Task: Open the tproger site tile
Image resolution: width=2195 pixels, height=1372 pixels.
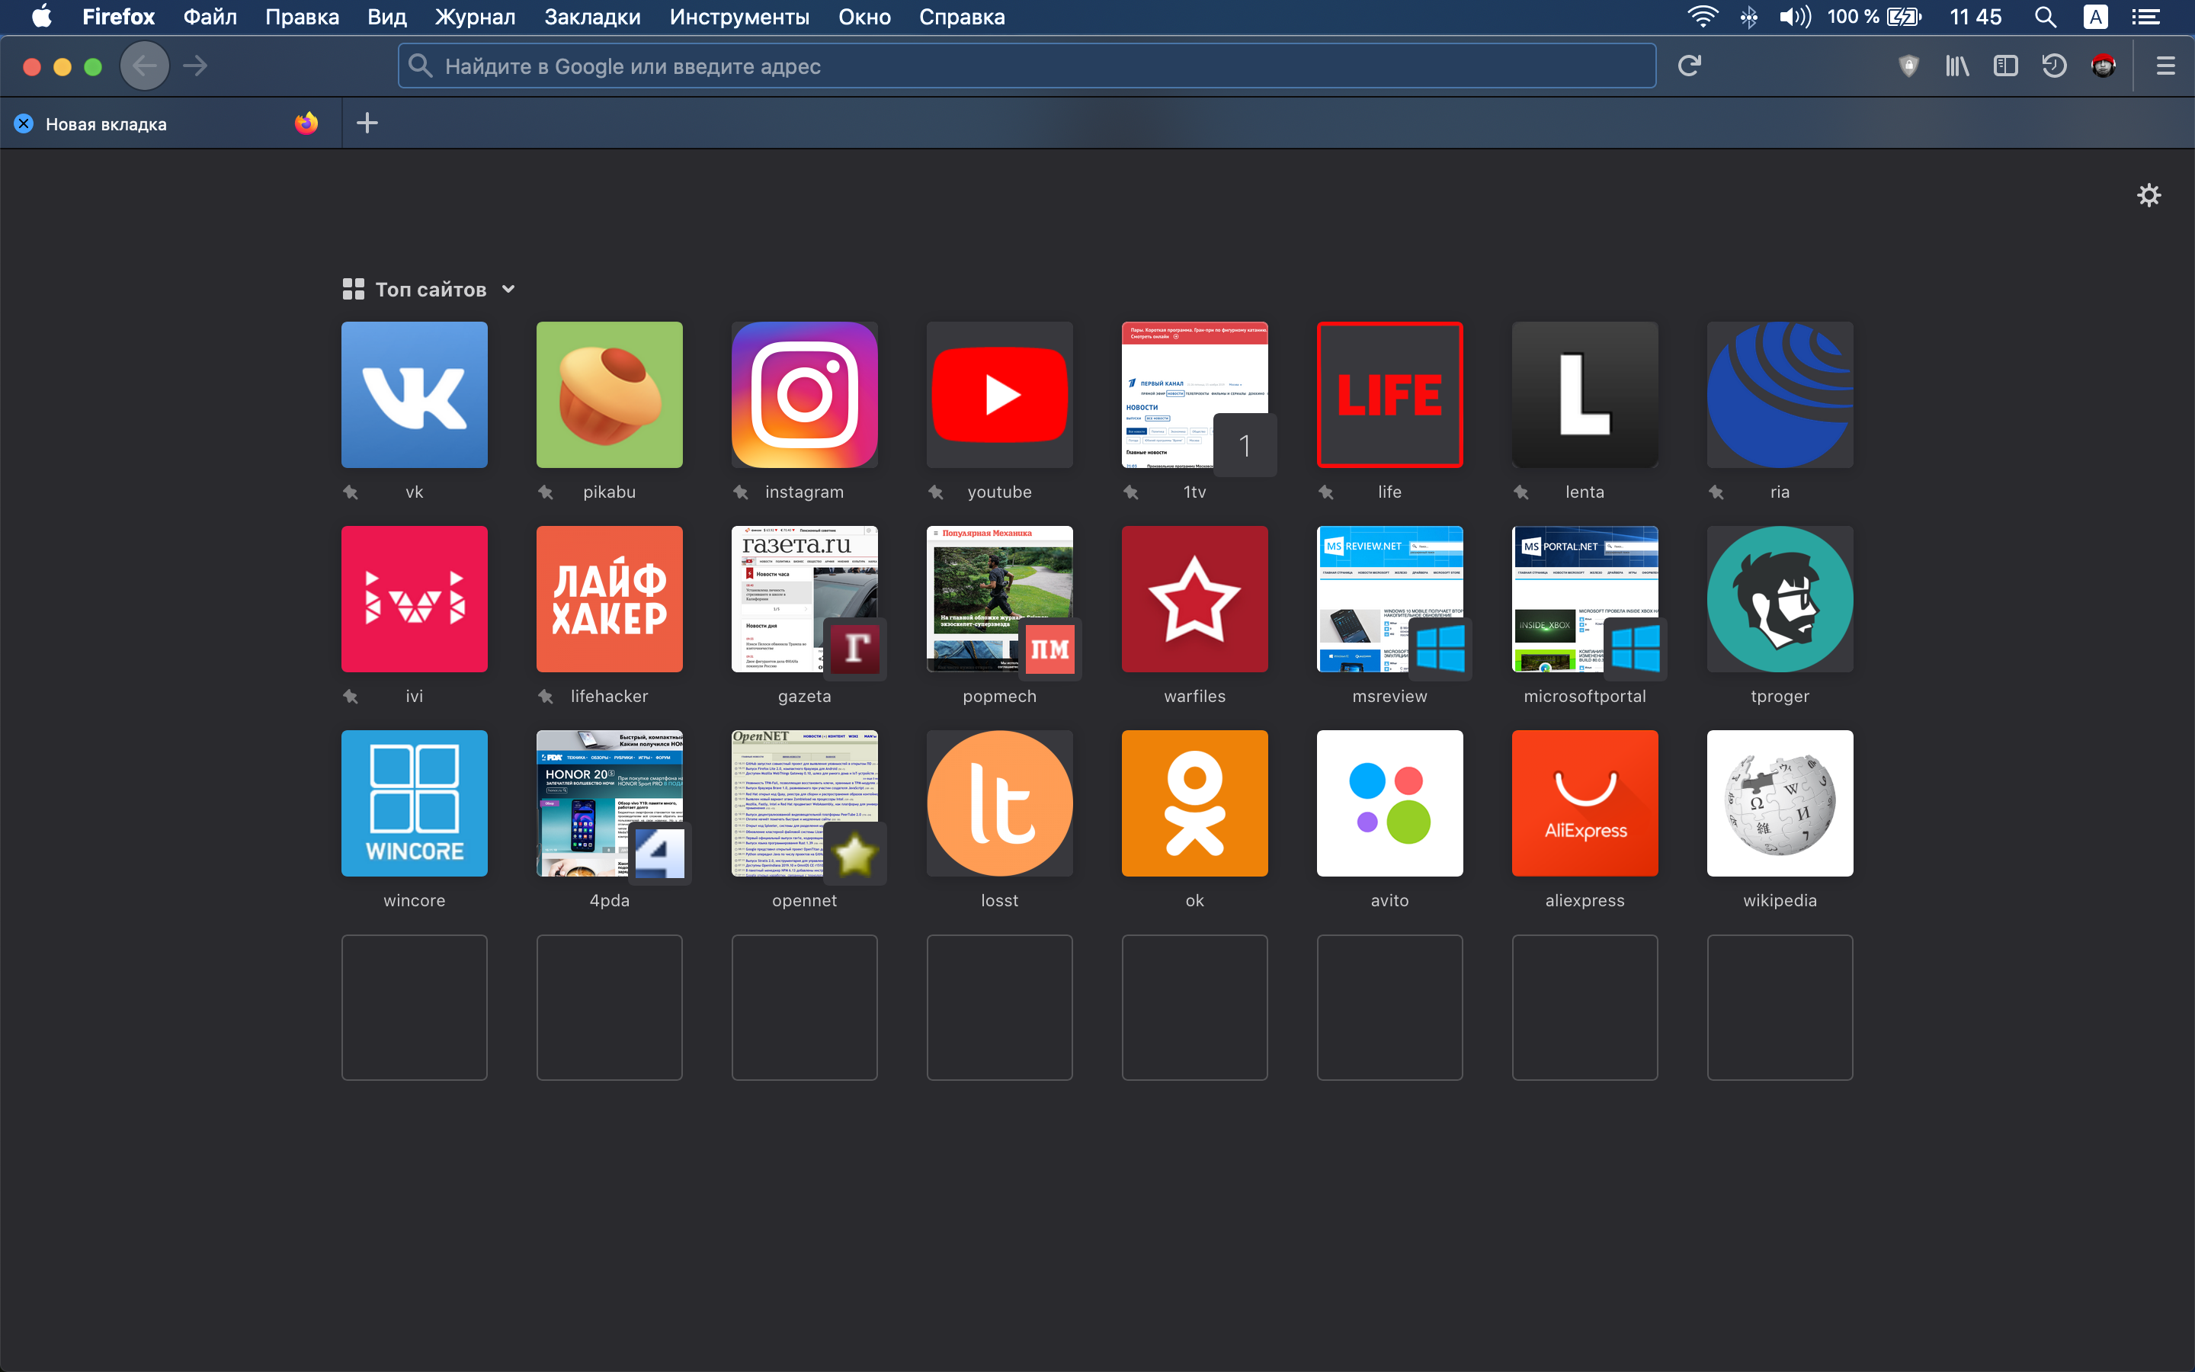Action: pos(1779,599)
